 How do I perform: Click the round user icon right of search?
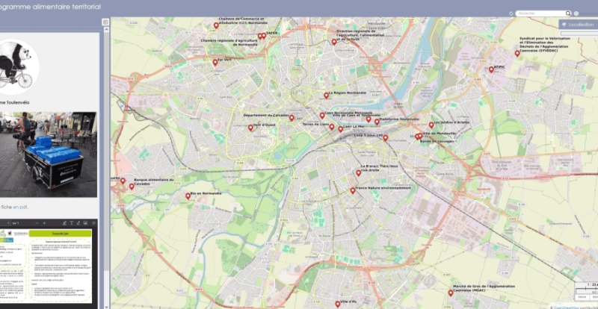pyautogui.click(x=576, y=13)
